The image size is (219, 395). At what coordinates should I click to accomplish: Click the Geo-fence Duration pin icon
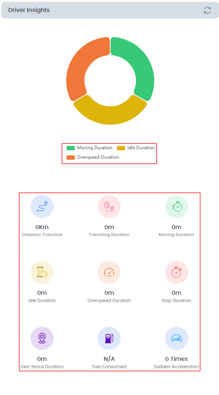click(42, 338)
